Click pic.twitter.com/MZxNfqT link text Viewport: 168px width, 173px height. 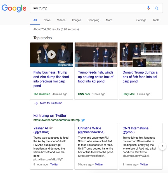(x=49, y=159)
